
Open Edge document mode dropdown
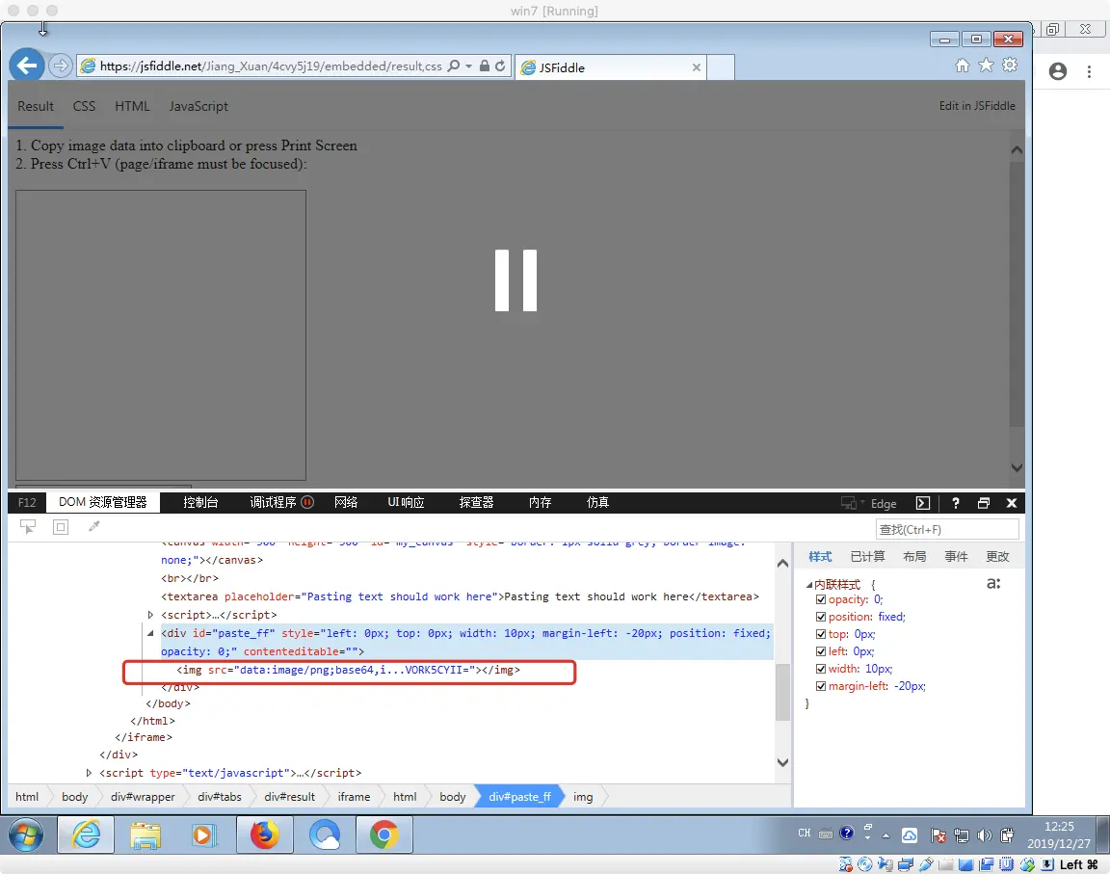click(x=869, y=502)
